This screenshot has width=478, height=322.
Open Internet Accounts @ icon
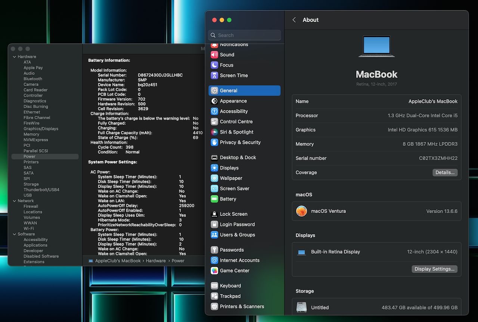(214, 260)
